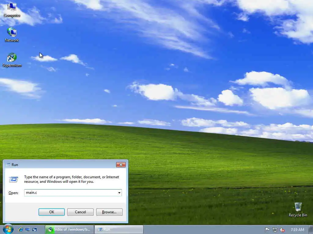Image resolution: width=313 pixels, height=234 pixels.
Task: Expand the Open field dropdown arrow
Action: [x=119, y=193]
